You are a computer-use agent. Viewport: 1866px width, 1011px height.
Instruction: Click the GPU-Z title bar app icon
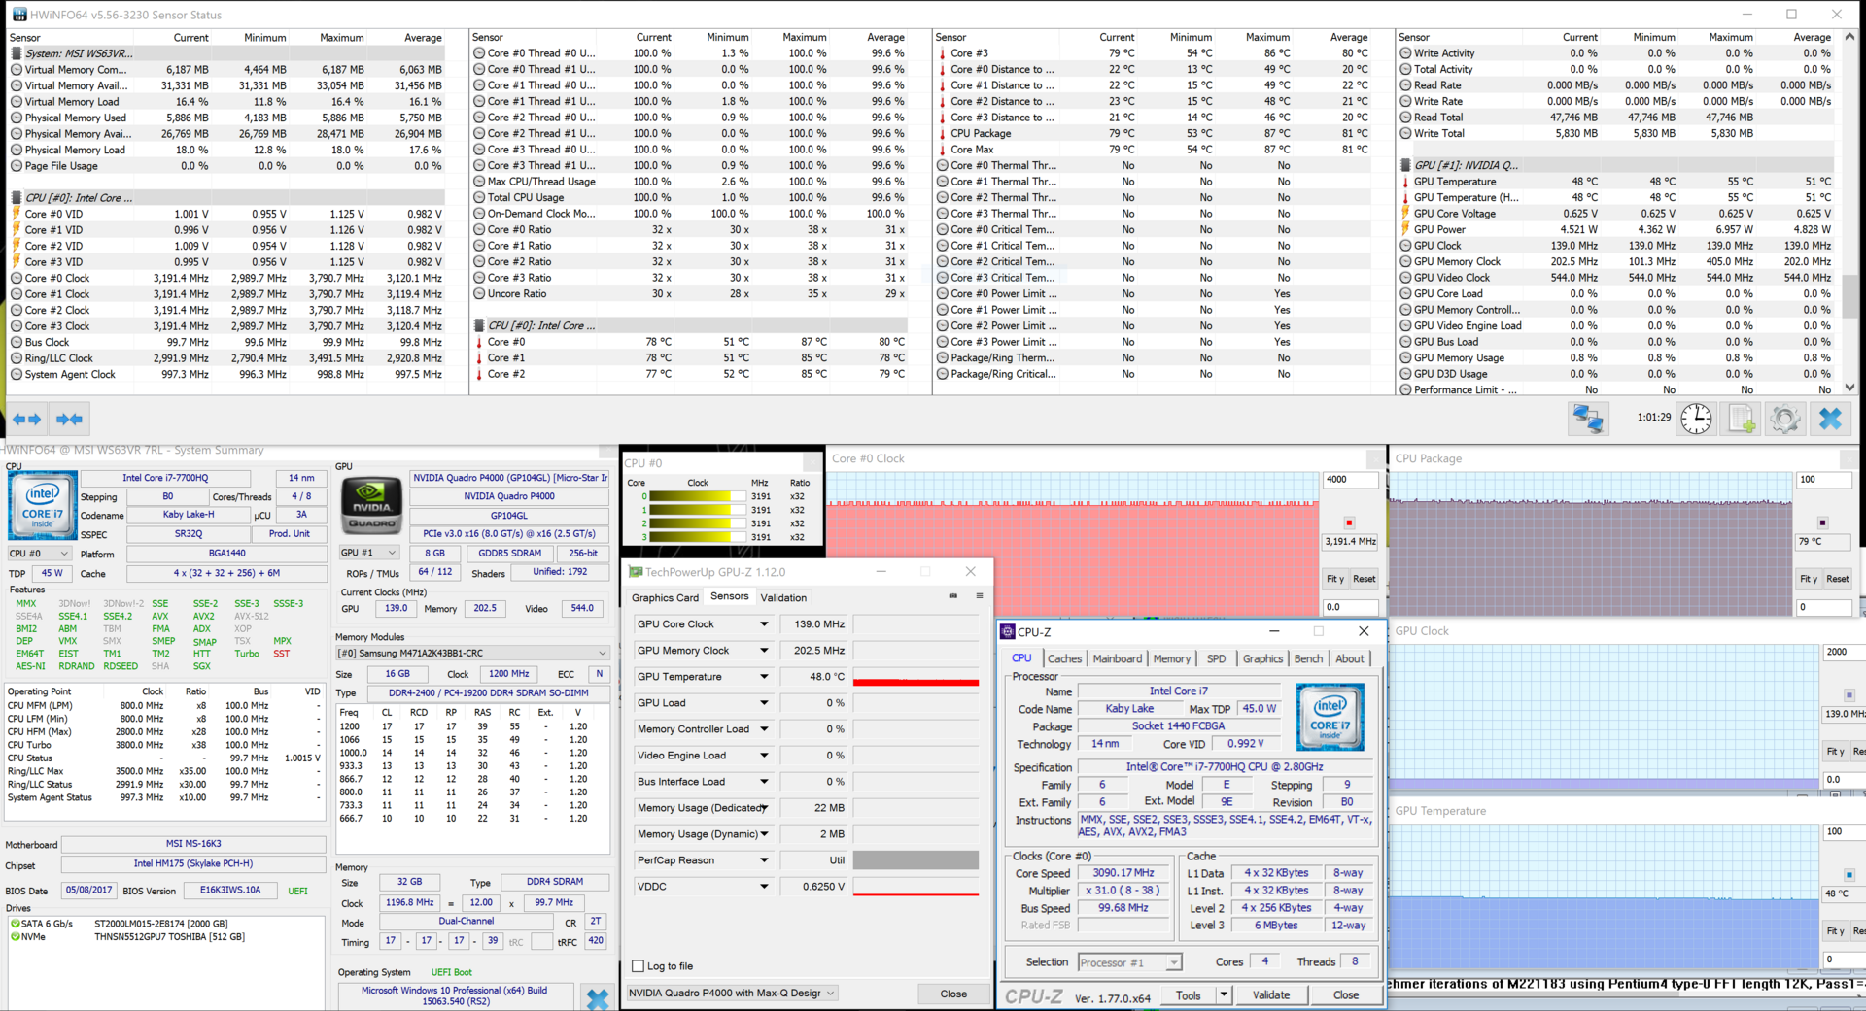click(x=636, y=572)
